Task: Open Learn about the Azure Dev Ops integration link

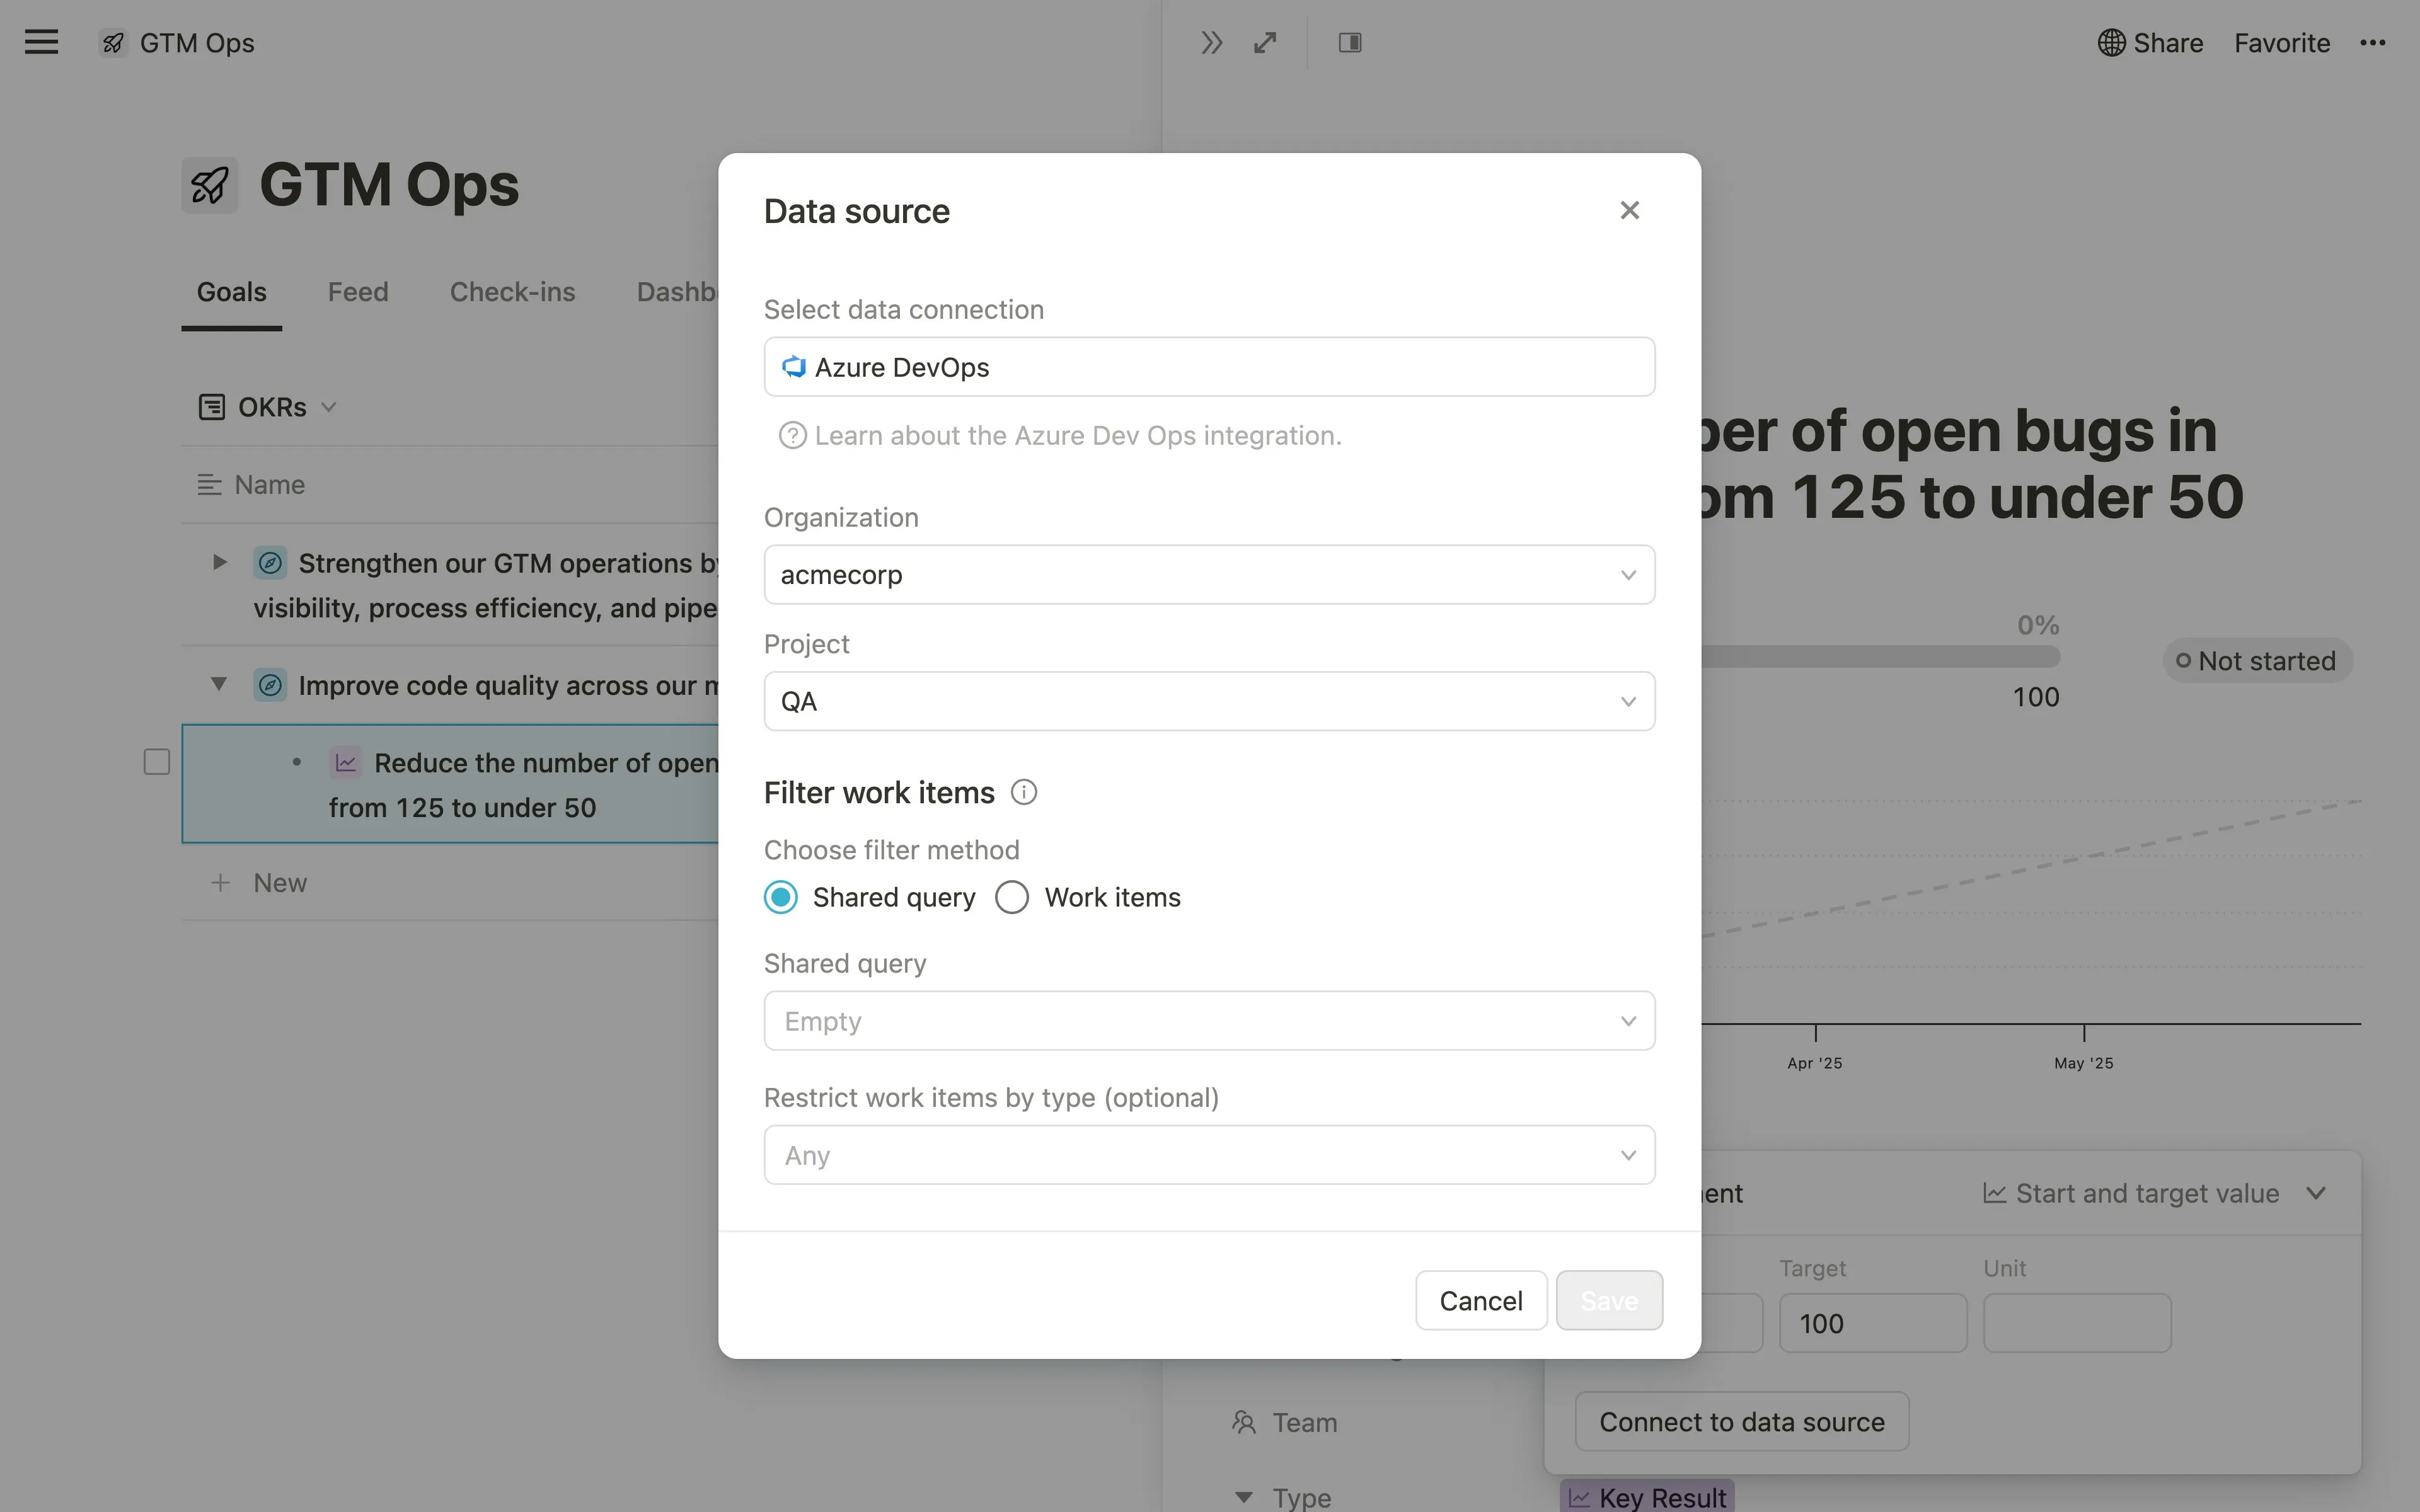Action: 1077,436
